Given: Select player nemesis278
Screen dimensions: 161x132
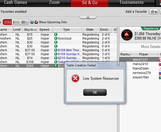Looking at the screenshot, I should [x=141, y=73].
